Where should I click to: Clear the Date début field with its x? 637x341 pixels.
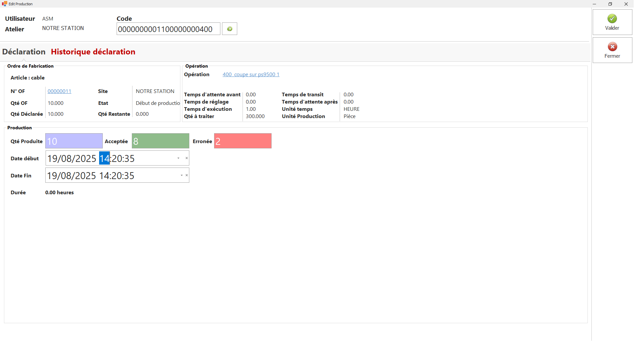pos(187,158)
